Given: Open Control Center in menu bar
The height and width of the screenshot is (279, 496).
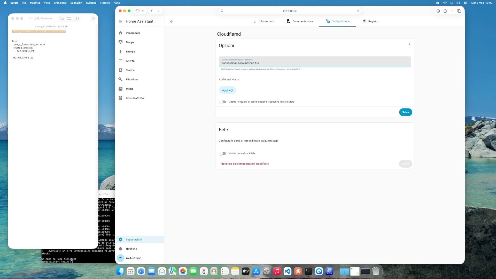Looking at the screenshot, I should (465, 3).
